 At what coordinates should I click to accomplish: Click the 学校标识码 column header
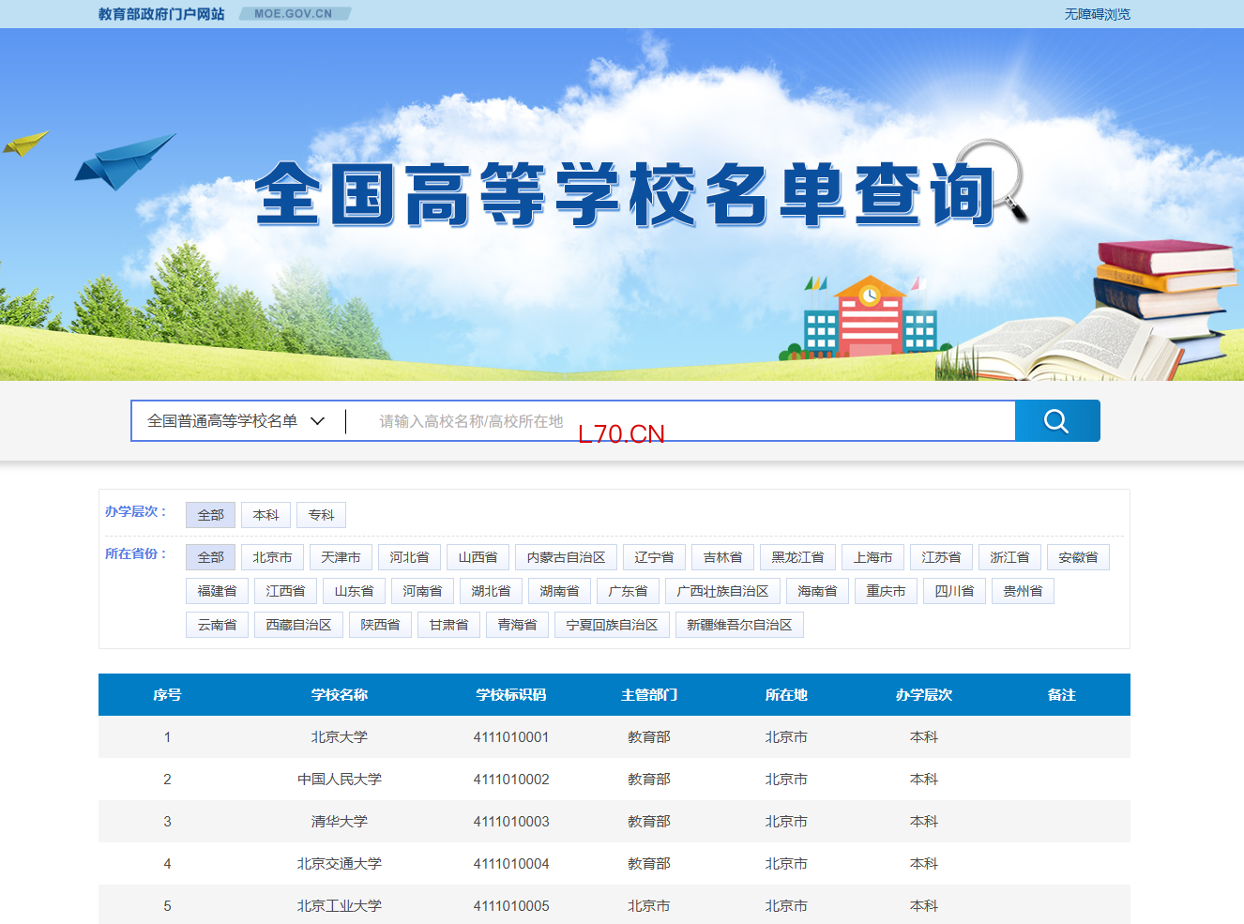[x=511, y=695]
